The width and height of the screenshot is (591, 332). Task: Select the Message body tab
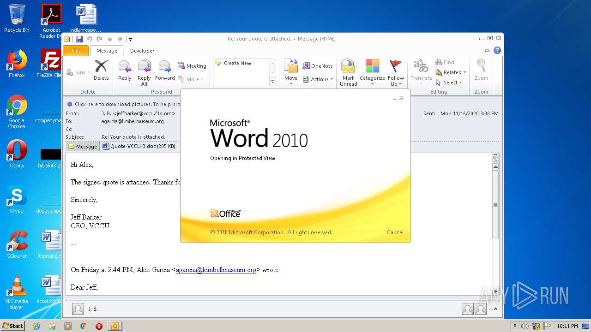tap(82, 146)
